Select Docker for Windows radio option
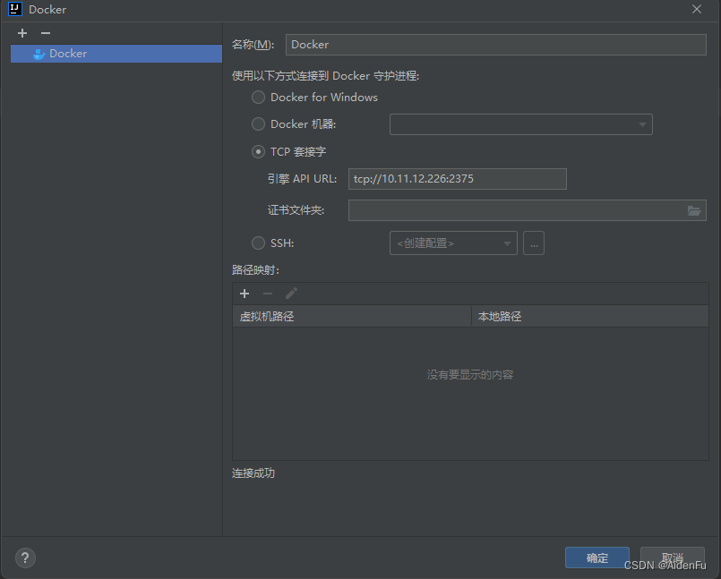 259,97
